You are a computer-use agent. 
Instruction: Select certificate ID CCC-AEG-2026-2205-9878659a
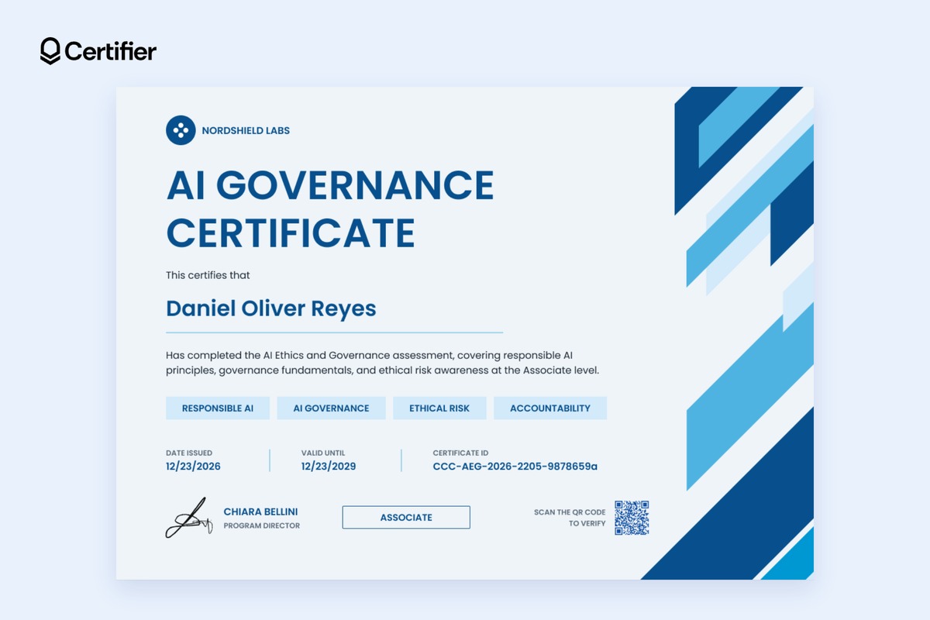515,467
